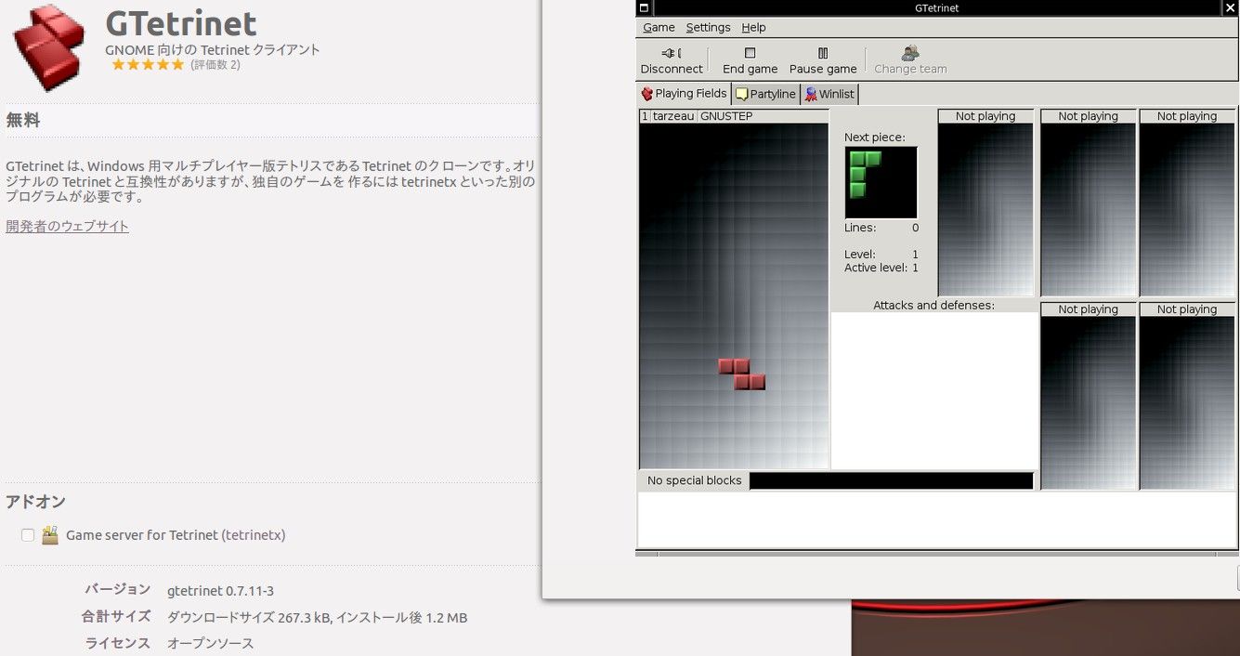
Task: Click the Game server for Tetrinet (tetrinetx) label
Action: [x=176, y=535]
